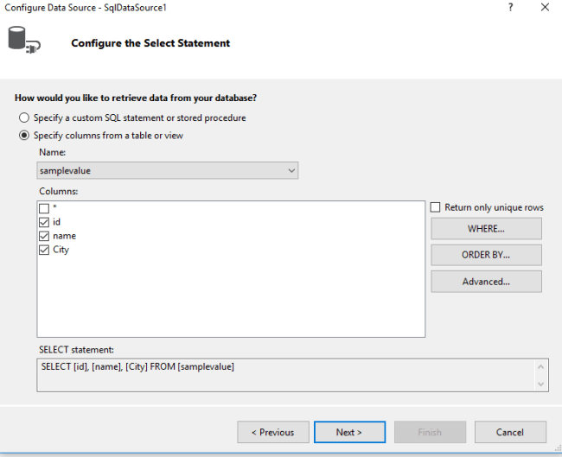Image resolution: width=562 pixels, height=457 pixels.
Task: Check the asterisk all-columns checkbox
Action: tap(44, 208)
